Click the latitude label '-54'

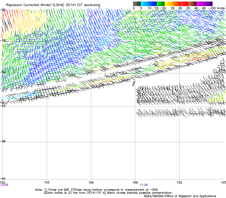[x=3, y=72]
